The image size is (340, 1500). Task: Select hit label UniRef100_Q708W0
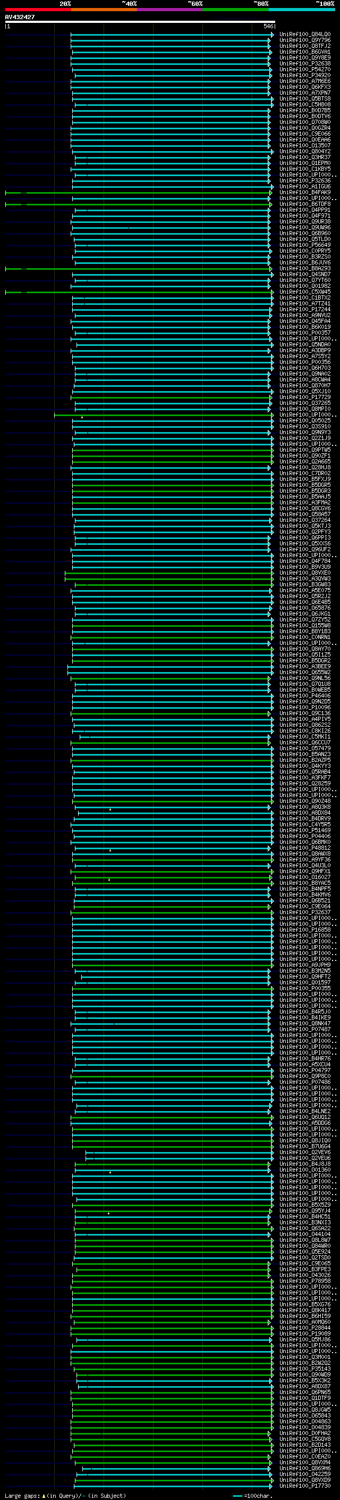[x=304, y=122]
